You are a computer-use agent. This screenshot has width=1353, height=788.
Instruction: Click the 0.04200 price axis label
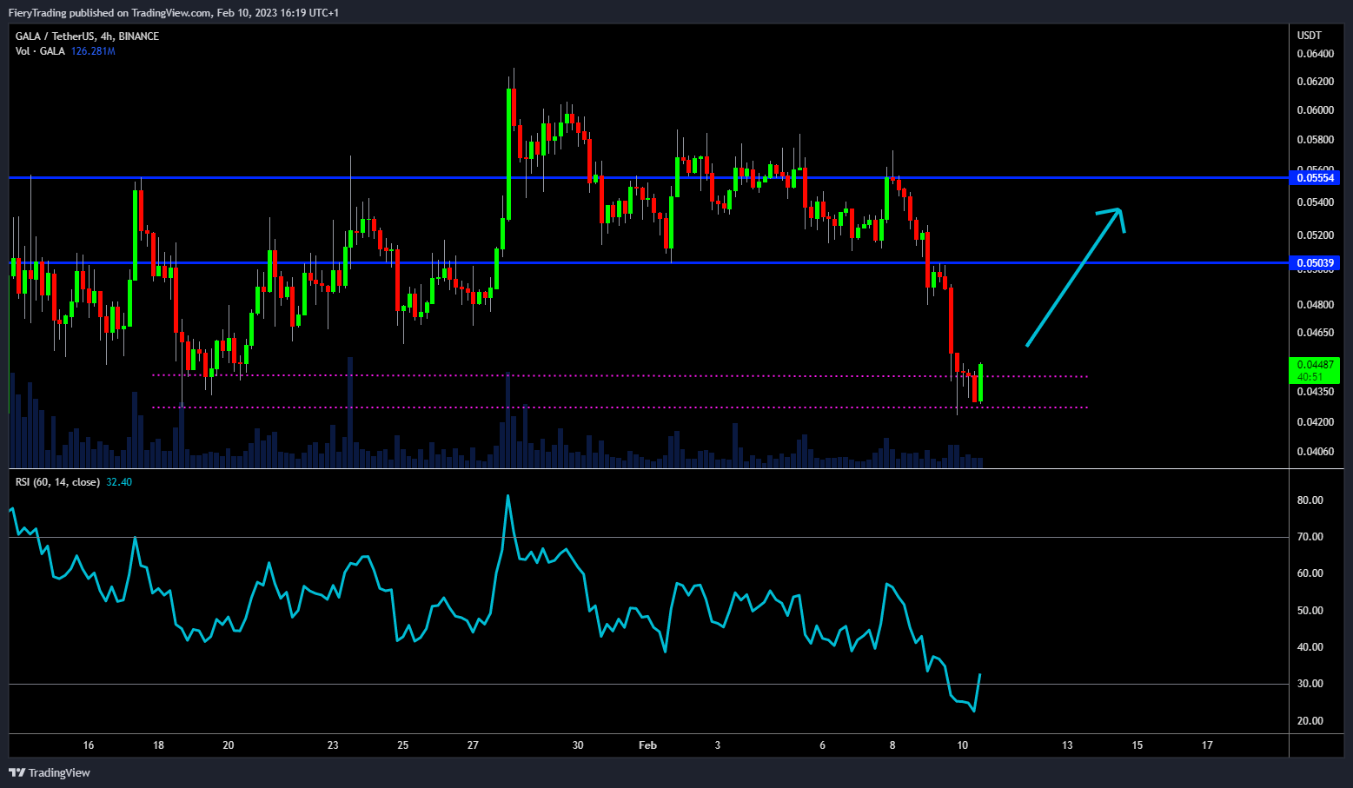pyautogui.click(x=1315, y=422)
